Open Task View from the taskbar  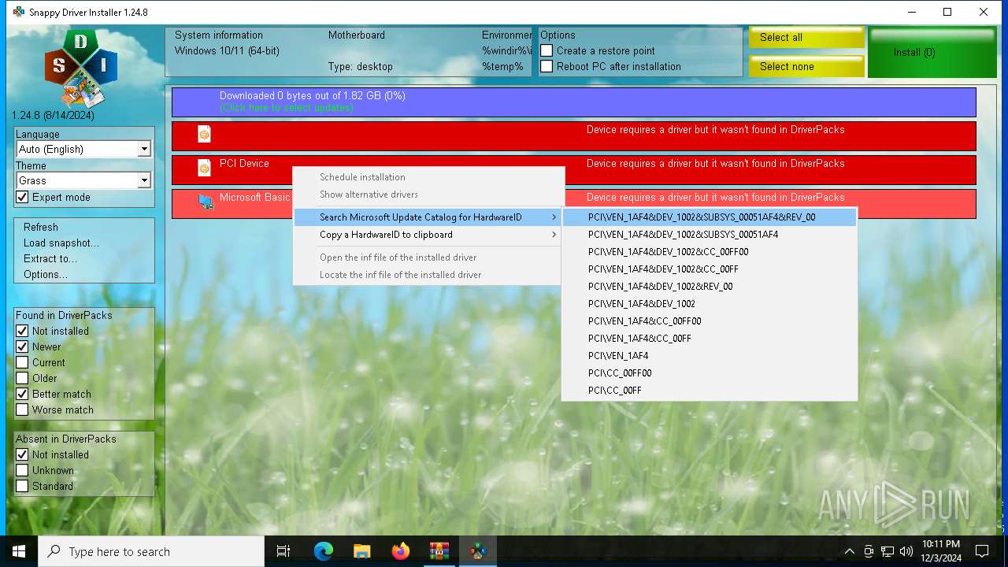pyautogui.click(x=283, y=551)
